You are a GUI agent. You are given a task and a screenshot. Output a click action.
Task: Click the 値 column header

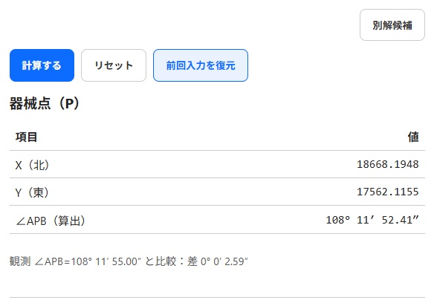click(413, 137)
